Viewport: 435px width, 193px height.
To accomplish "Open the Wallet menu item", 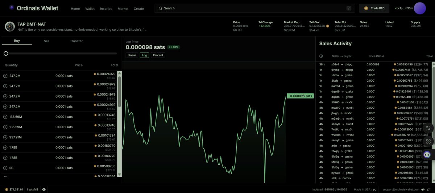I will [x=90, y=8].
